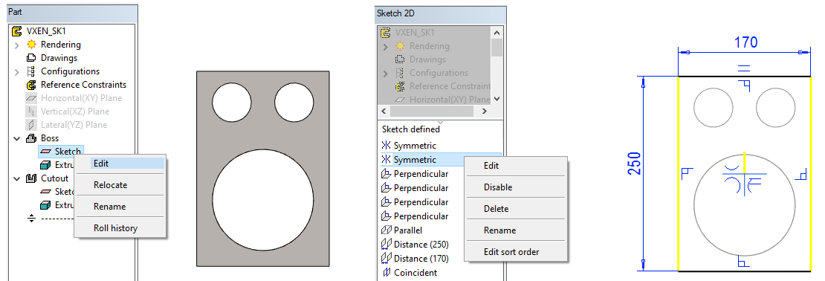Click the Reference Constraints icon in Part panel
This screenshot has width=825, height=281.
tap(31, 85)
